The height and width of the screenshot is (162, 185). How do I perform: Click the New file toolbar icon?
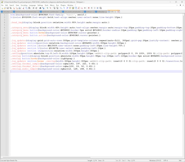tap(1, 8)
